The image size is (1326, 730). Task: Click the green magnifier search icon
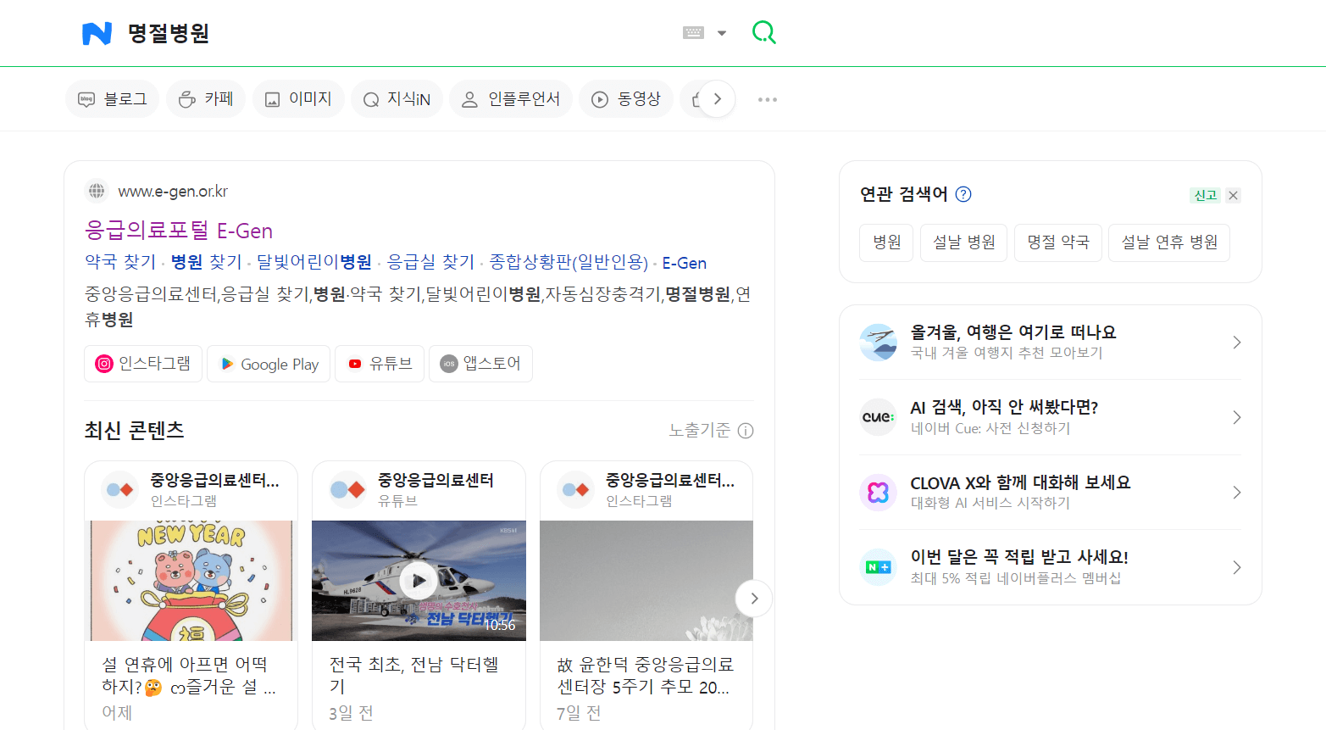(x=763, y=31)
